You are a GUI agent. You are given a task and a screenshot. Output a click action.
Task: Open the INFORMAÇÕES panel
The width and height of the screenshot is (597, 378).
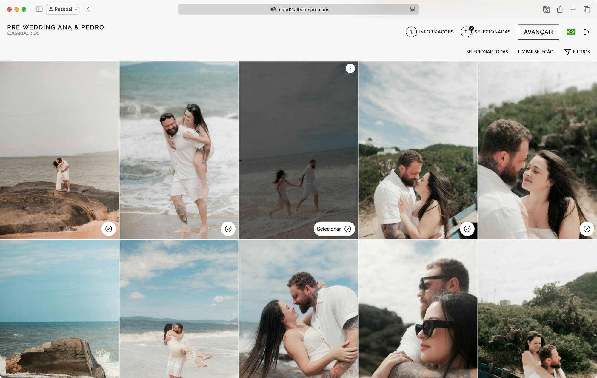click(430, 32)
